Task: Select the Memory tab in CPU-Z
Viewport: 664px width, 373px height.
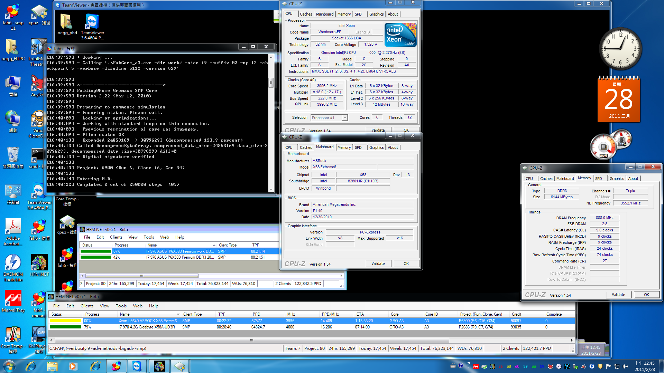Action: point(343,14)
